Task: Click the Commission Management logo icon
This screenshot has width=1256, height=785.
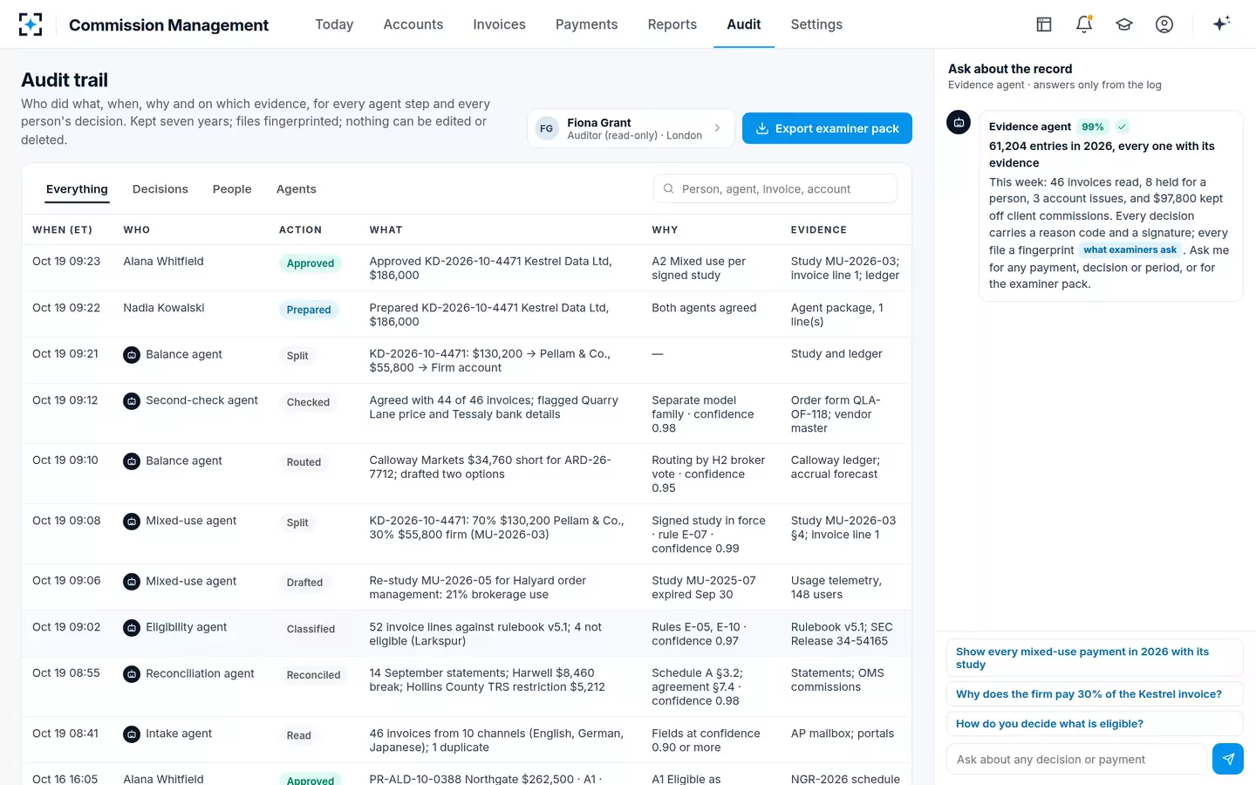Action: (31, 24)
